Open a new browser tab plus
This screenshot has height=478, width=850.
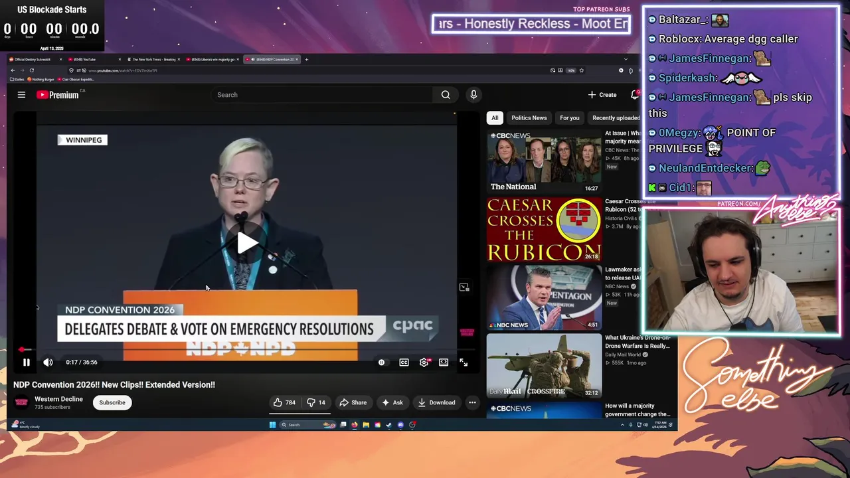pyautogui.click(x=306, y=59)
